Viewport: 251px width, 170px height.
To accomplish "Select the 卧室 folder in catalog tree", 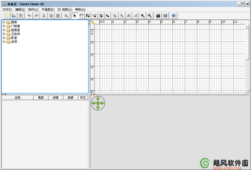I will coord(14,38).
